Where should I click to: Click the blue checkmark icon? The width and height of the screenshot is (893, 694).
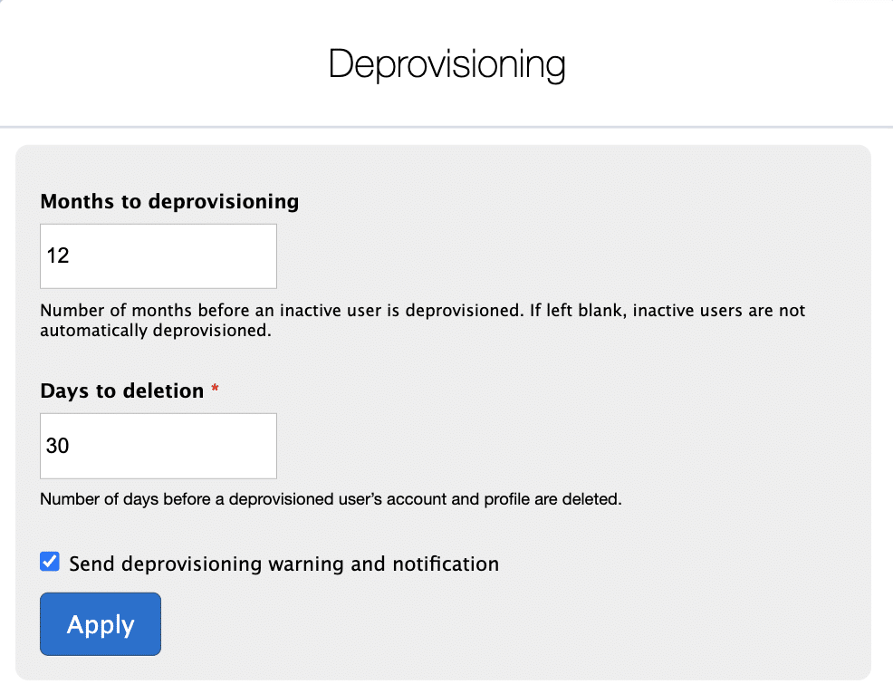[x=50, y=563]
